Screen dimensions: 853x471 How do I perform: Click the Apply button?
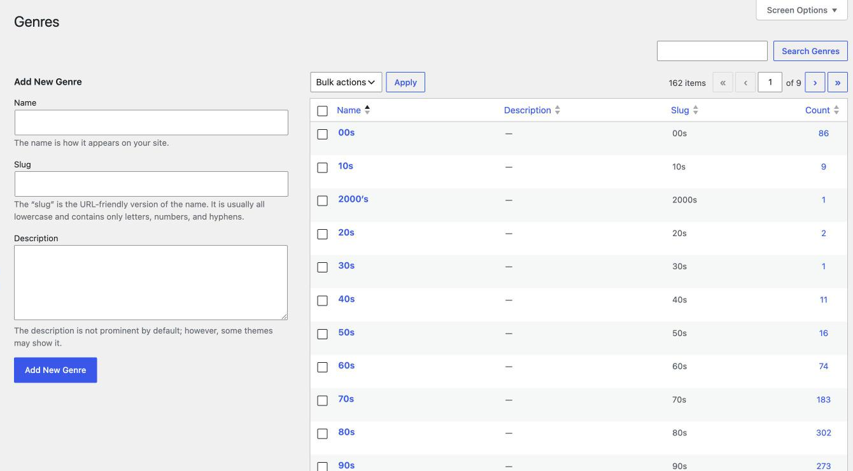[405, 82]
